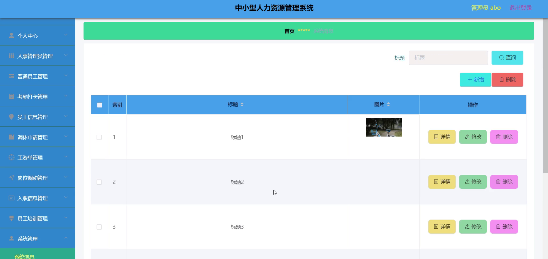Image resolution: width=548 pixels, height=259 pixels.
Task: Check the row 1 (标题1) checkbox
Action: (99, 137)
